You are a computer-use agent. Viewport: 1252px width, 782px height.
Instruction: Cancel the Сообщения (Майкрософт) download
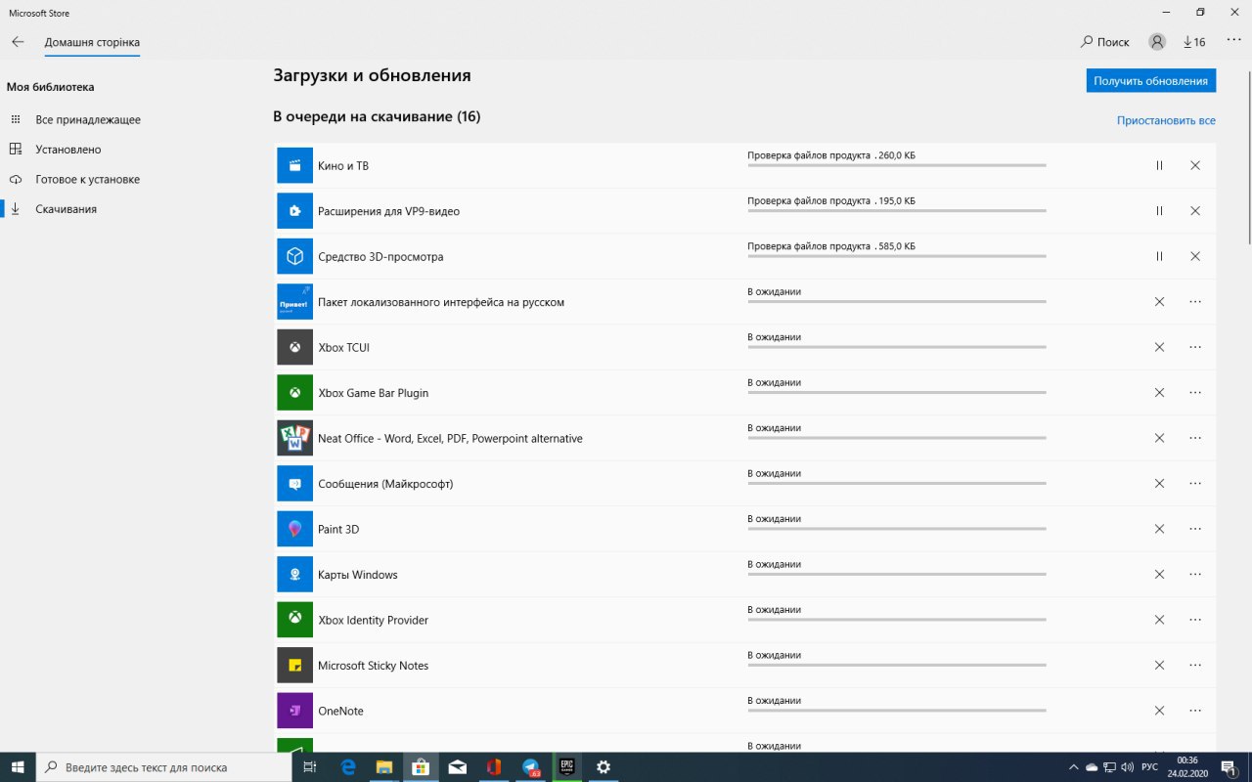pos(1159,484)
